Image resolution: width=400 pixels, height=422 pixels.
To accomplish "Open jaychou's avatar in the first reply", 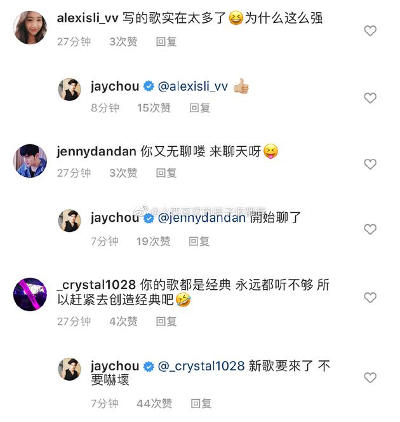I will pos(70,90).
